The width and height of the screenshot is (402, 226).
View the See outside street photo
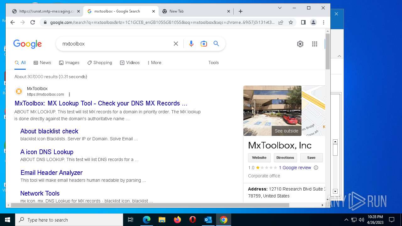272,110
